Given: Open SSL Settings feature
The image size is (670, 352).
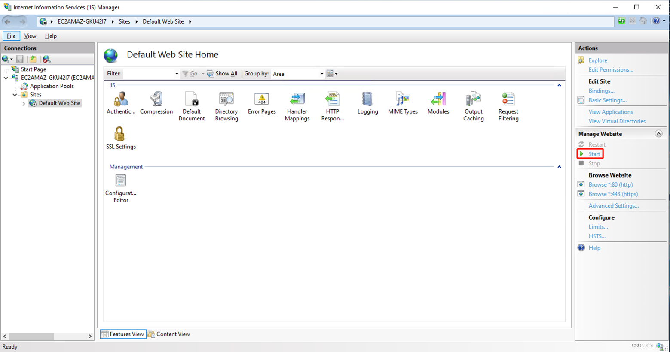Looking at the screenshot, I should pyautogui.click(x=121, y=138).
